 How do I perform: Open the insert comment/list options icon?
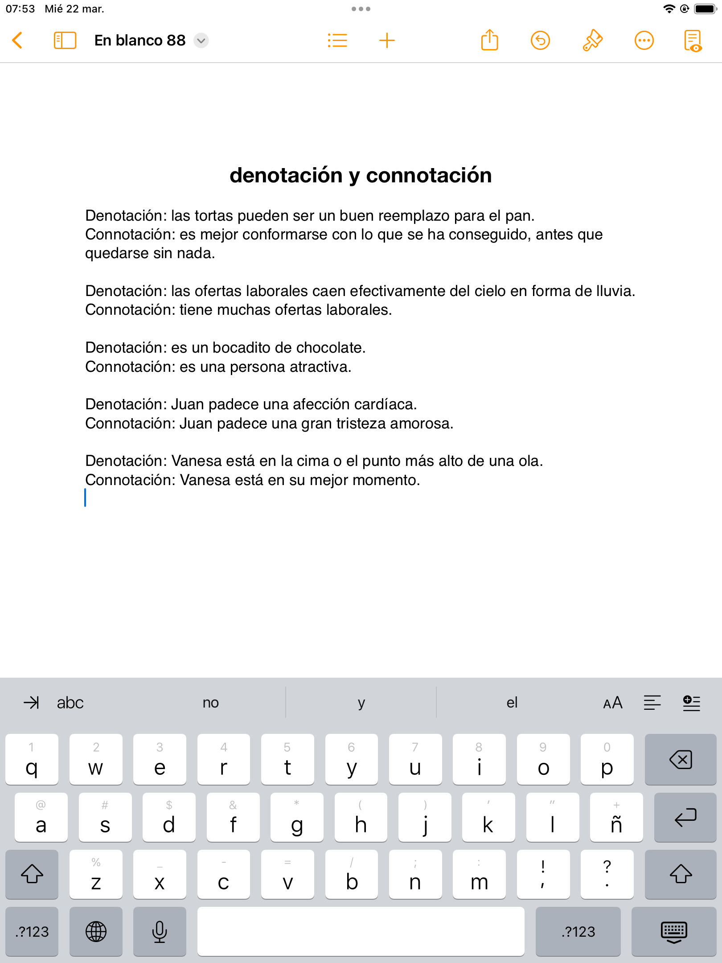[691, 703]
